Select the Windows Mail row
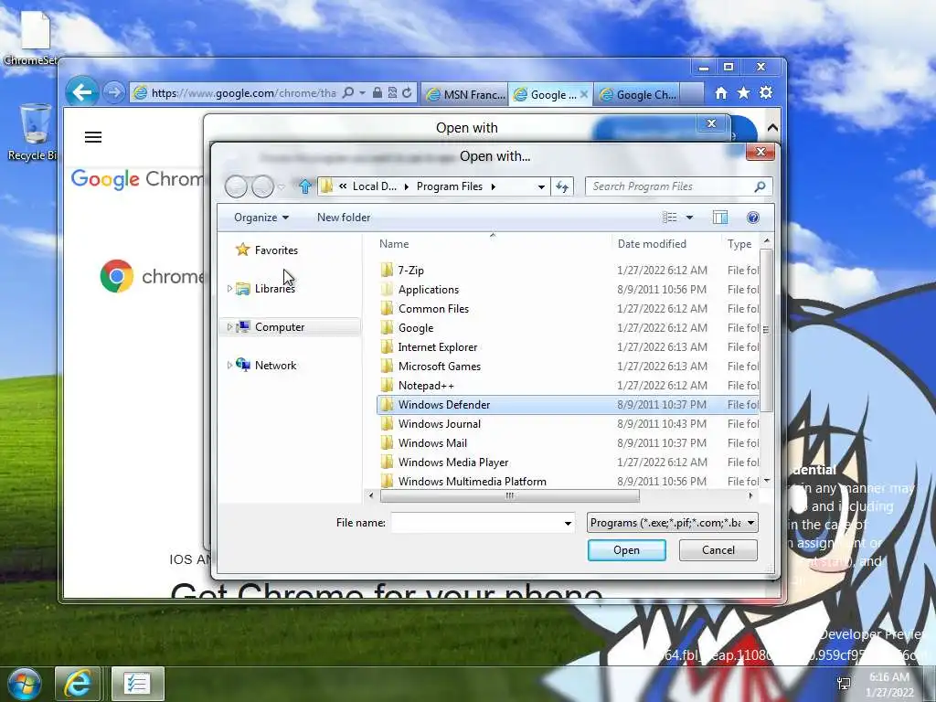The image size is (936, 702). 568,443
